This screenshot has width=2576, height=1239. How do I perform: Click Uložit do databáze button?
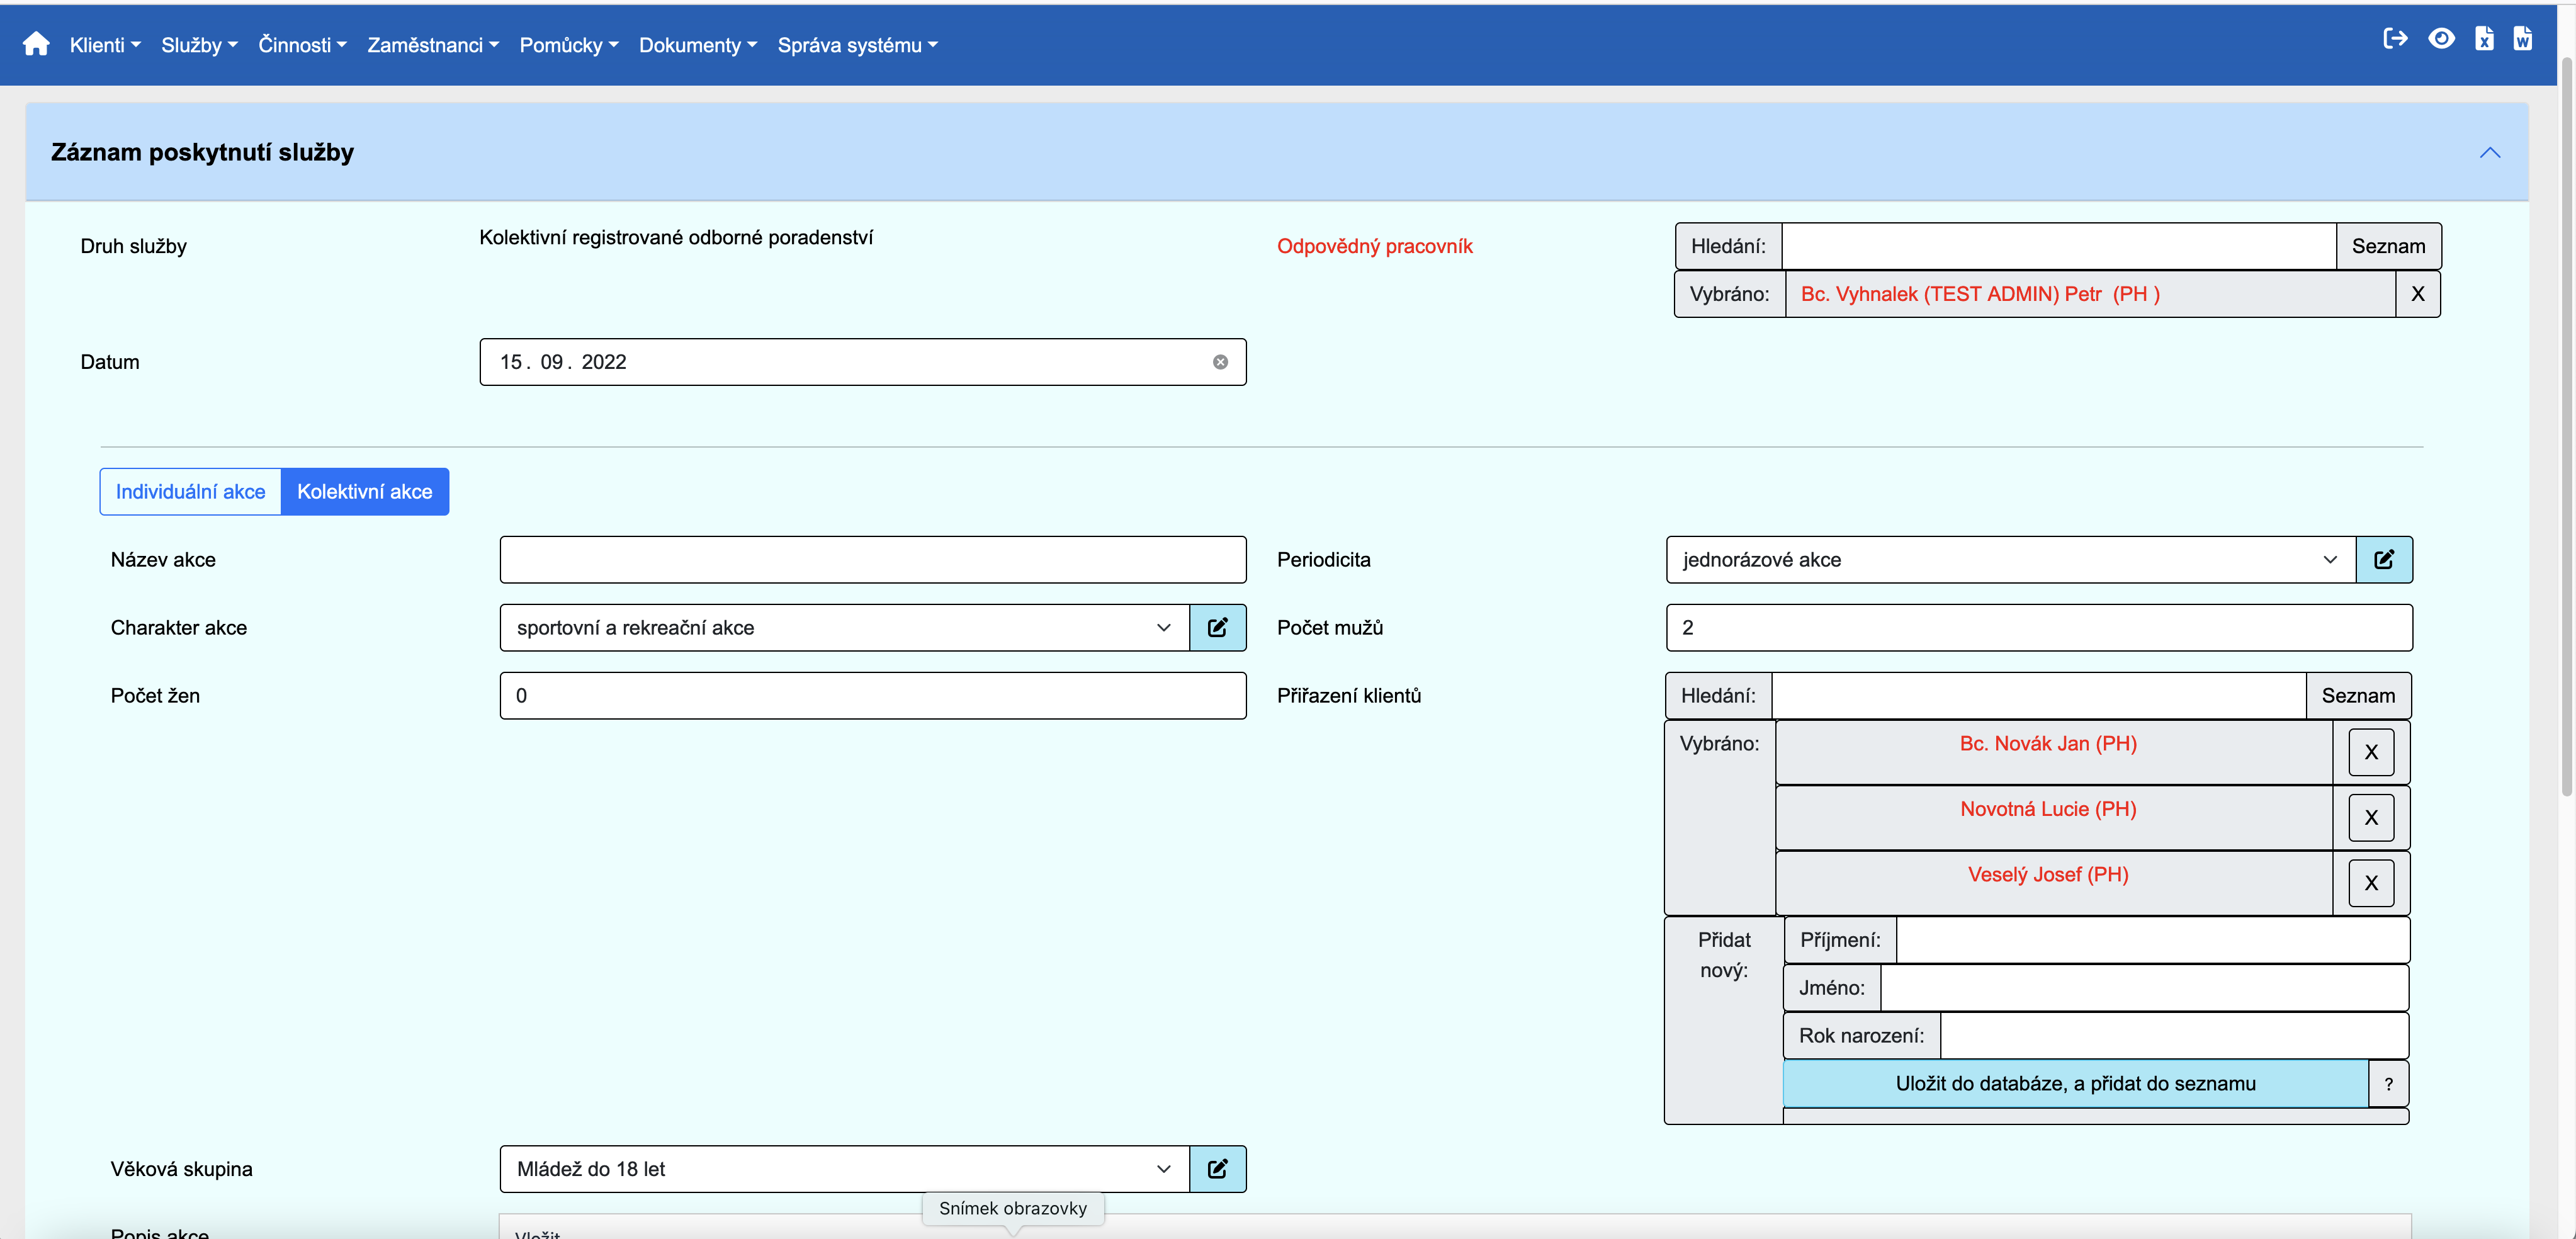[x=2075, y=1084]
